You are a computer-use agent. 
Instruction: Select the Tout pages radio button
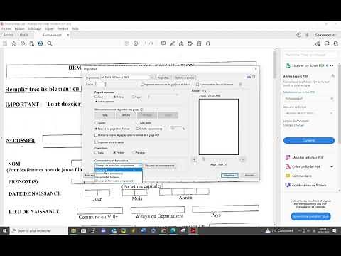(x=96, y=97)
